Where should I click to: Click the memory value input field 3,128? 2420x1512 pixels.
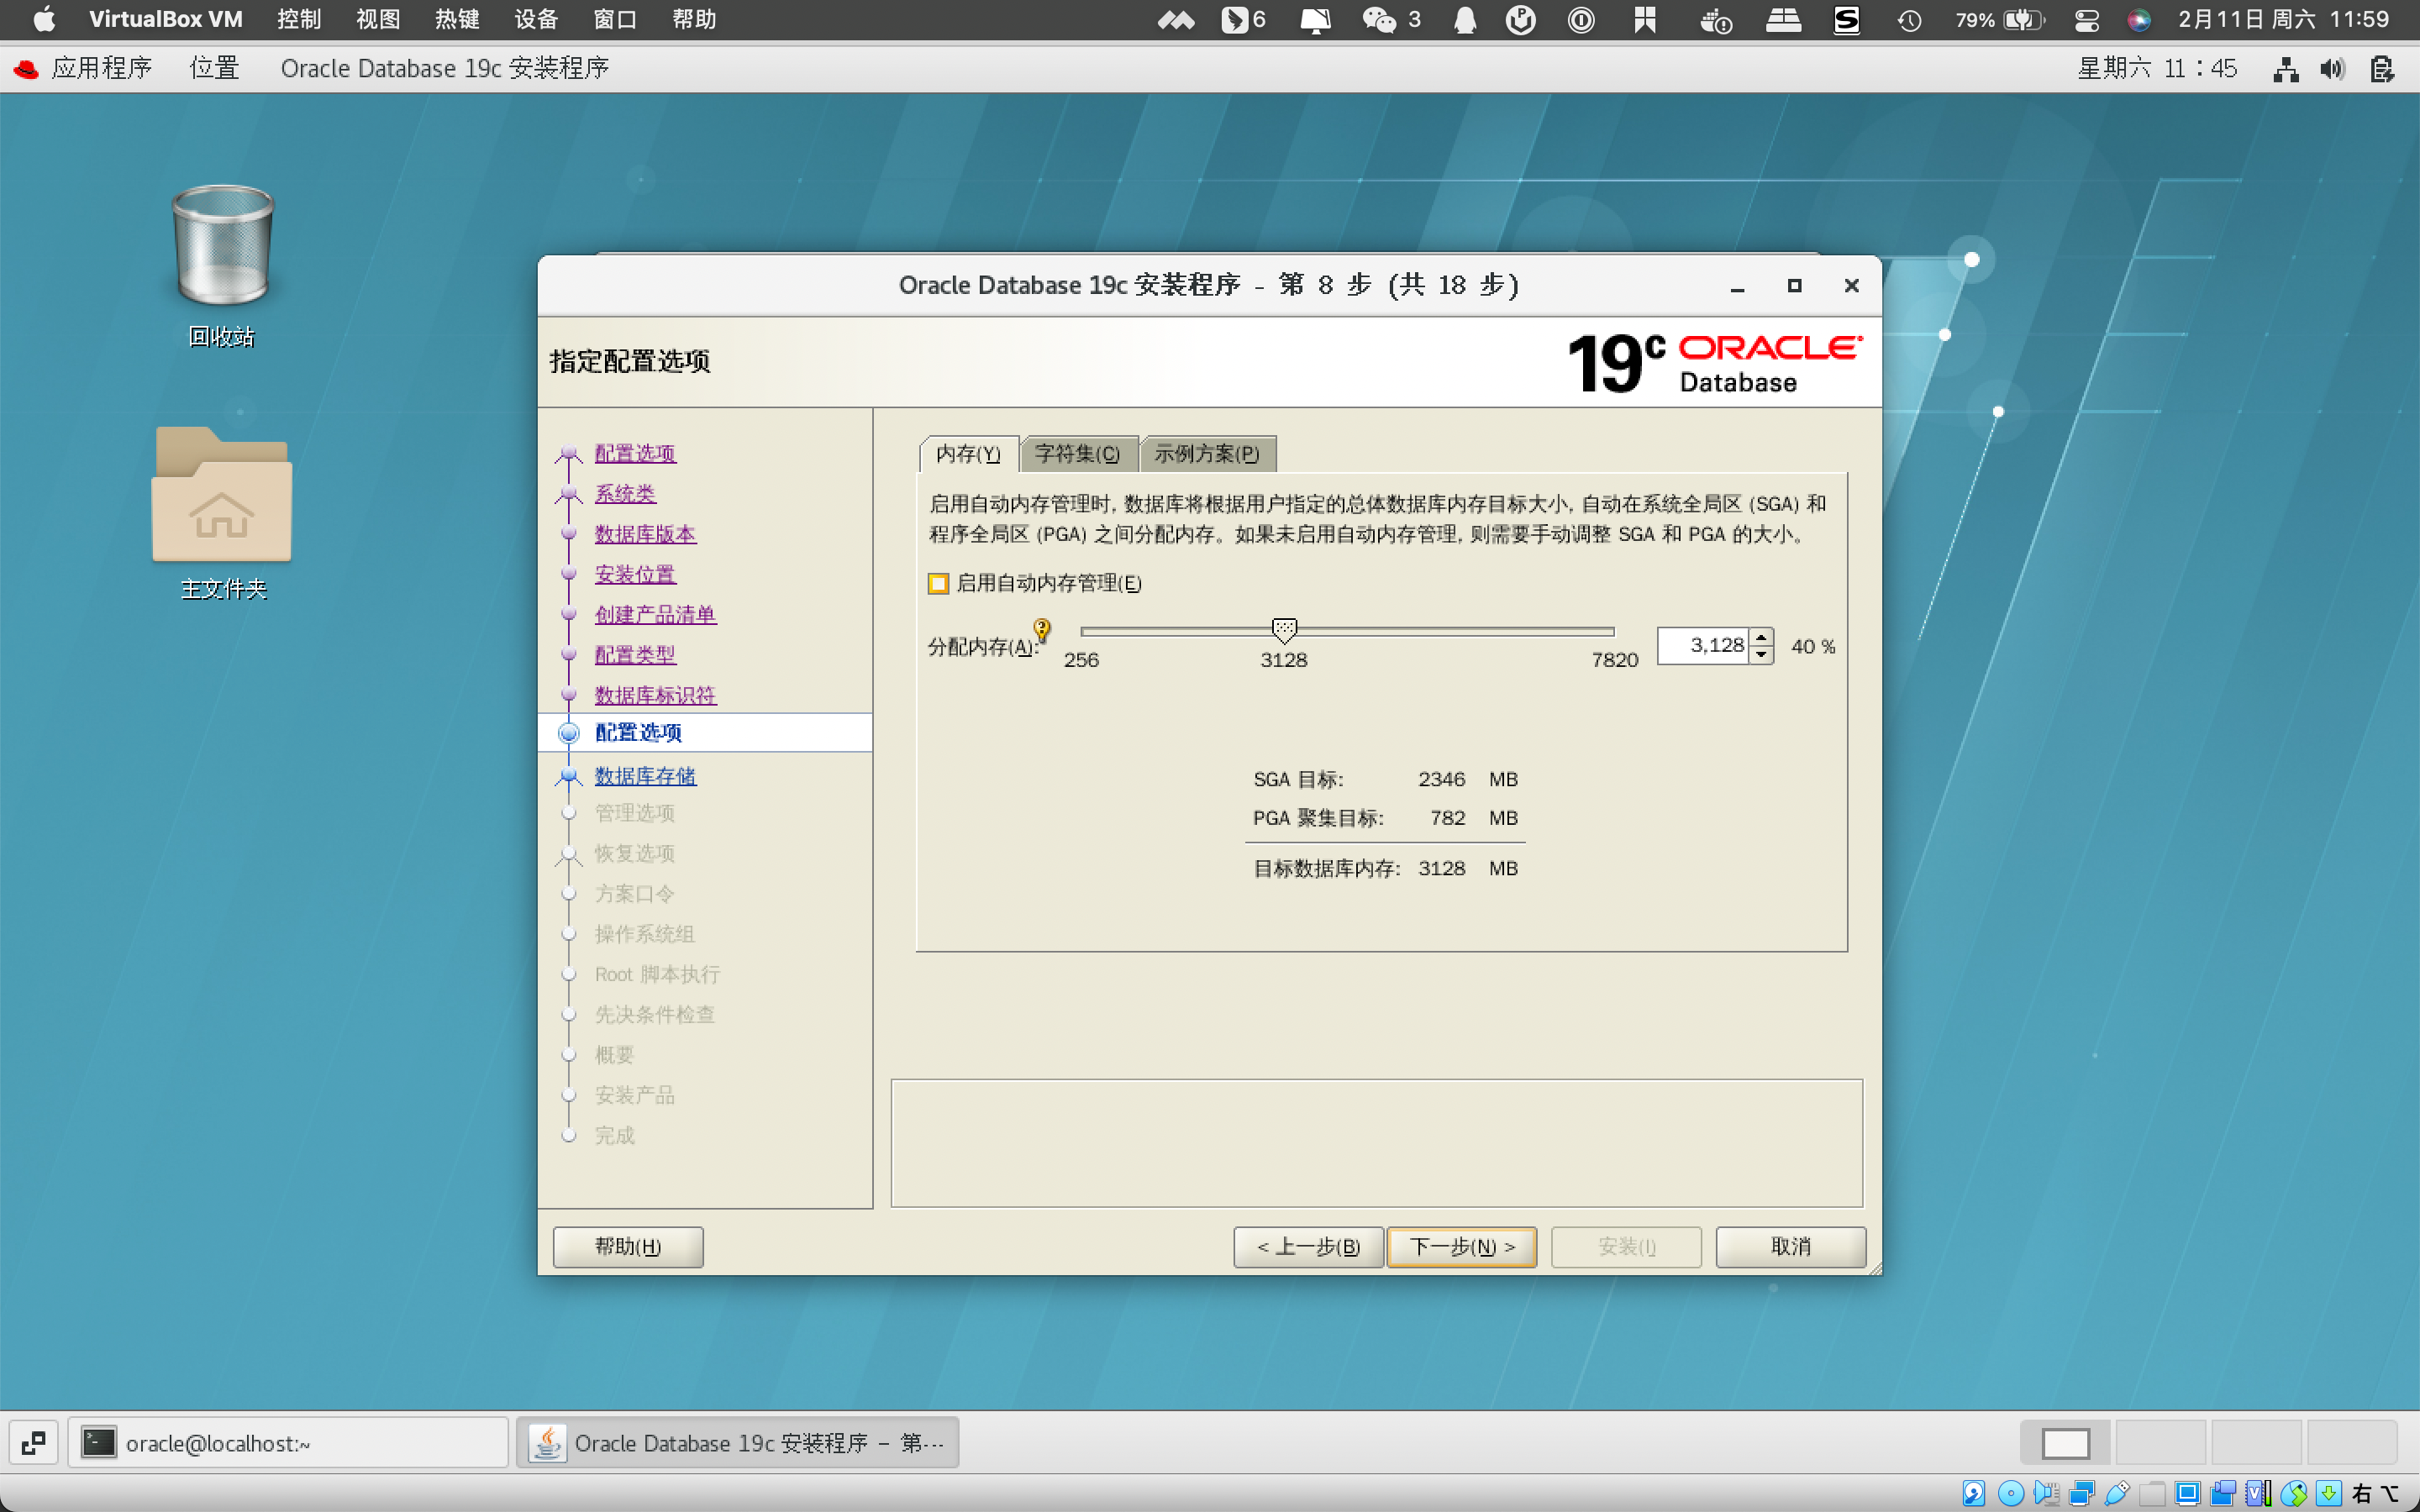pyautogui.click(x=1704, y=646)
